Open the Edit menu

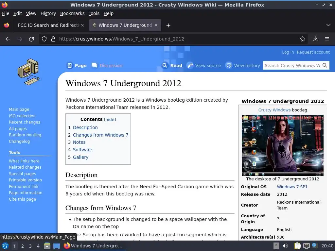click(18, 13)
